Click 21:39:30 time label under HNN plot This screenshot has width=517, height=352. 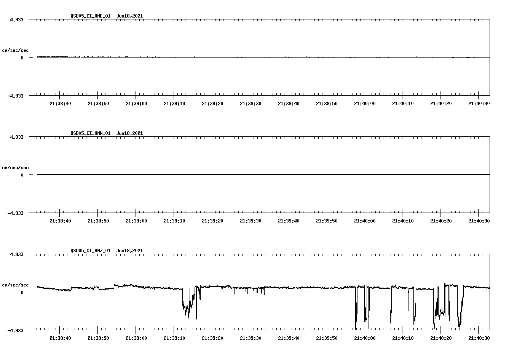click(251, 221)
